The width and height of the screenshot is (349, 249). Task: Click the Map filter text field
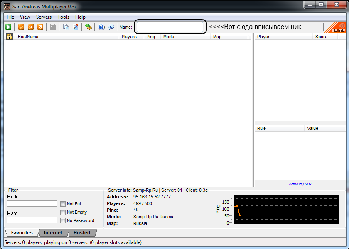pyautogui.click(x=32, y=220)
